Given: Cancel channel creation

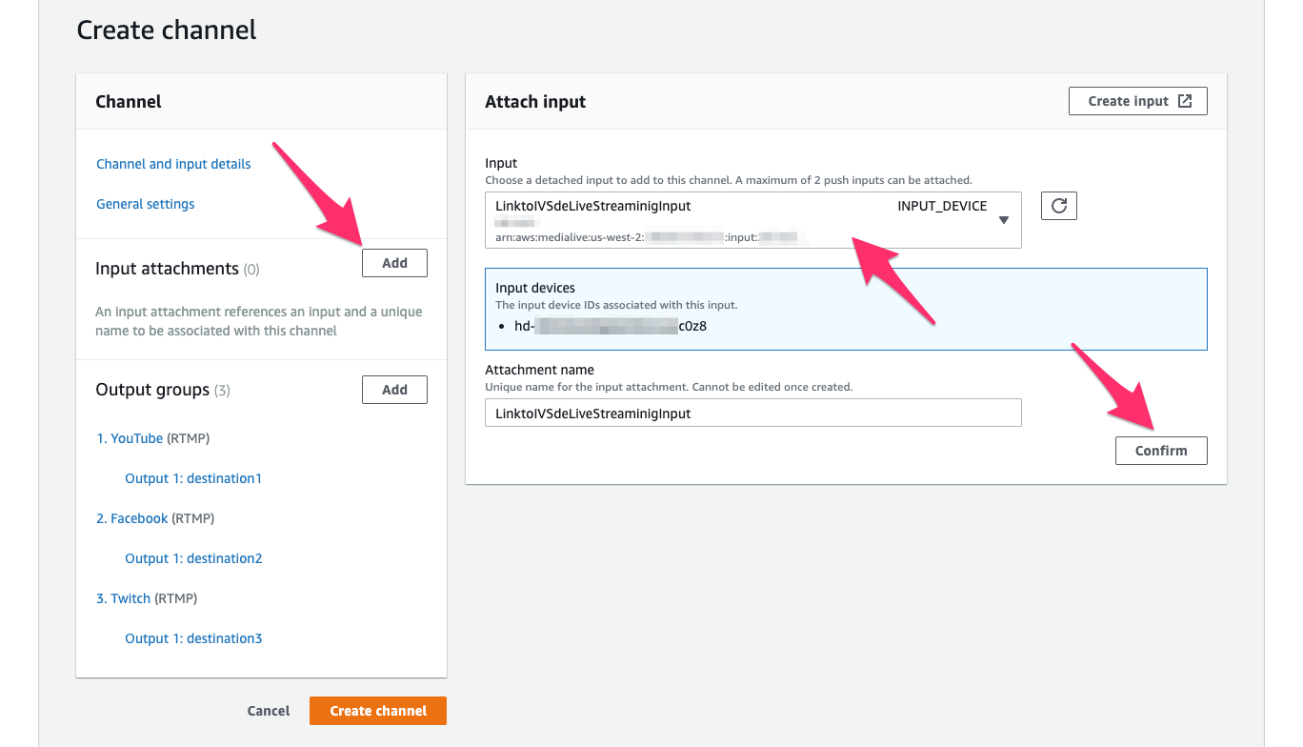Looking at the screenshot, I should (268, 710).
